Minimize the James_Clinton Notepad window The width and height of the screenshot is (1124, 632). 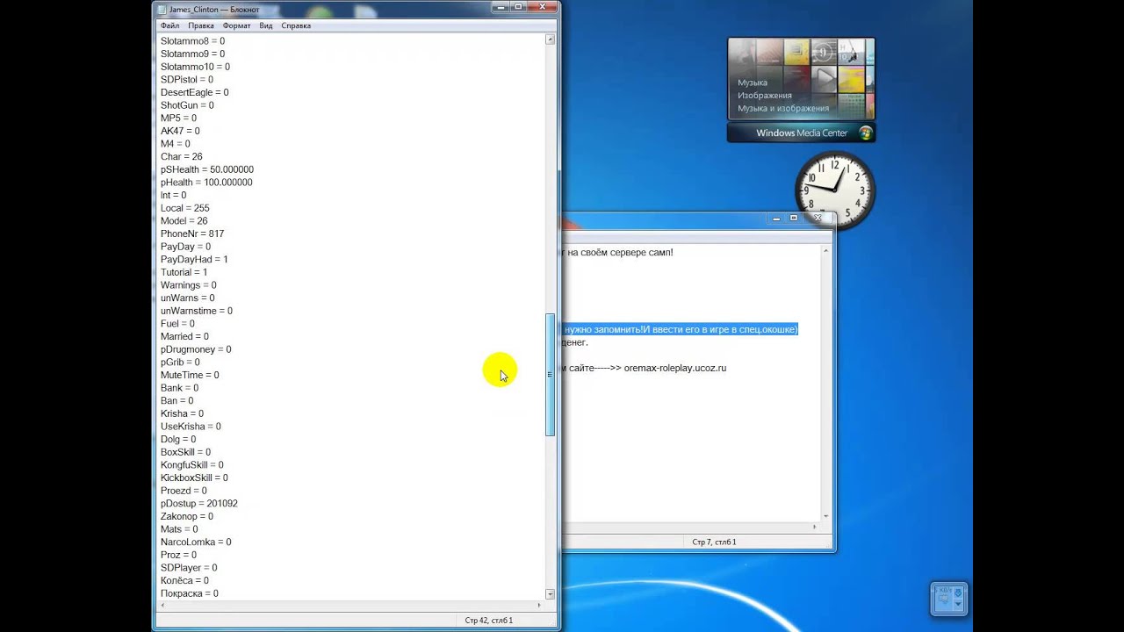point(499,7)
